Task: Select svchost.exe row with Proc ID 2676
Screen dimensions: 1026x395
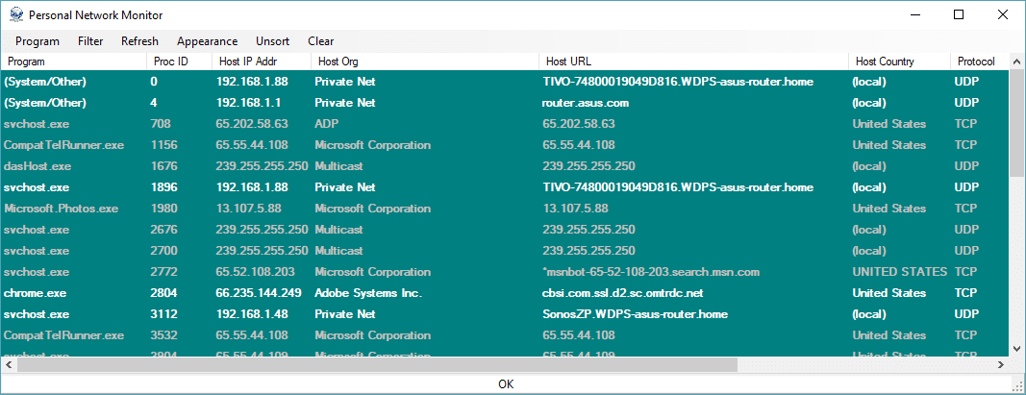Action: [505, 230]
